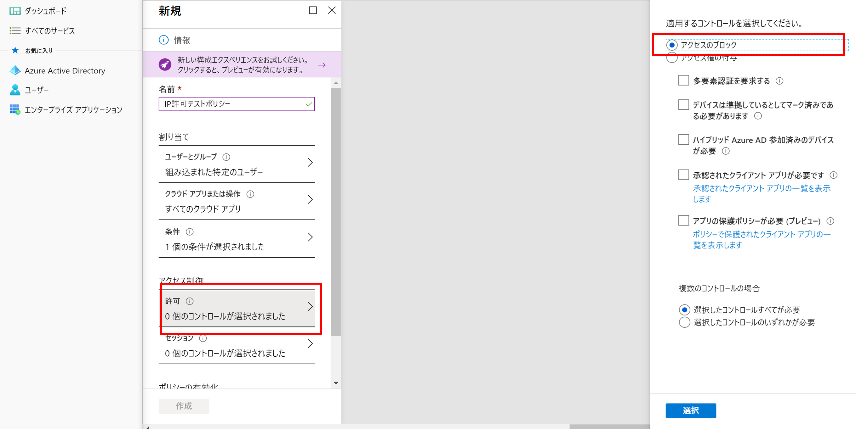Screen dimensions: 856x429
Task: Click info icon next to 多要素認証を要求する
Action: [779, 81]
